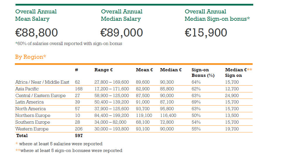The image size is (281, 157).
Task: Click the Range € column header
Action: click(104, 70)
